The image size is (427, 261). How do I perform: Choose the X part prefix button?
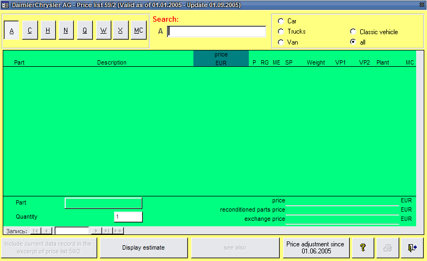121,30
